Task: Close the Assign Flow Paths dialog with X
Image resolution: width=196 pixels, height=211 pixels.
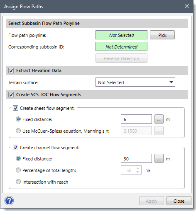Action: click(187, 6)
